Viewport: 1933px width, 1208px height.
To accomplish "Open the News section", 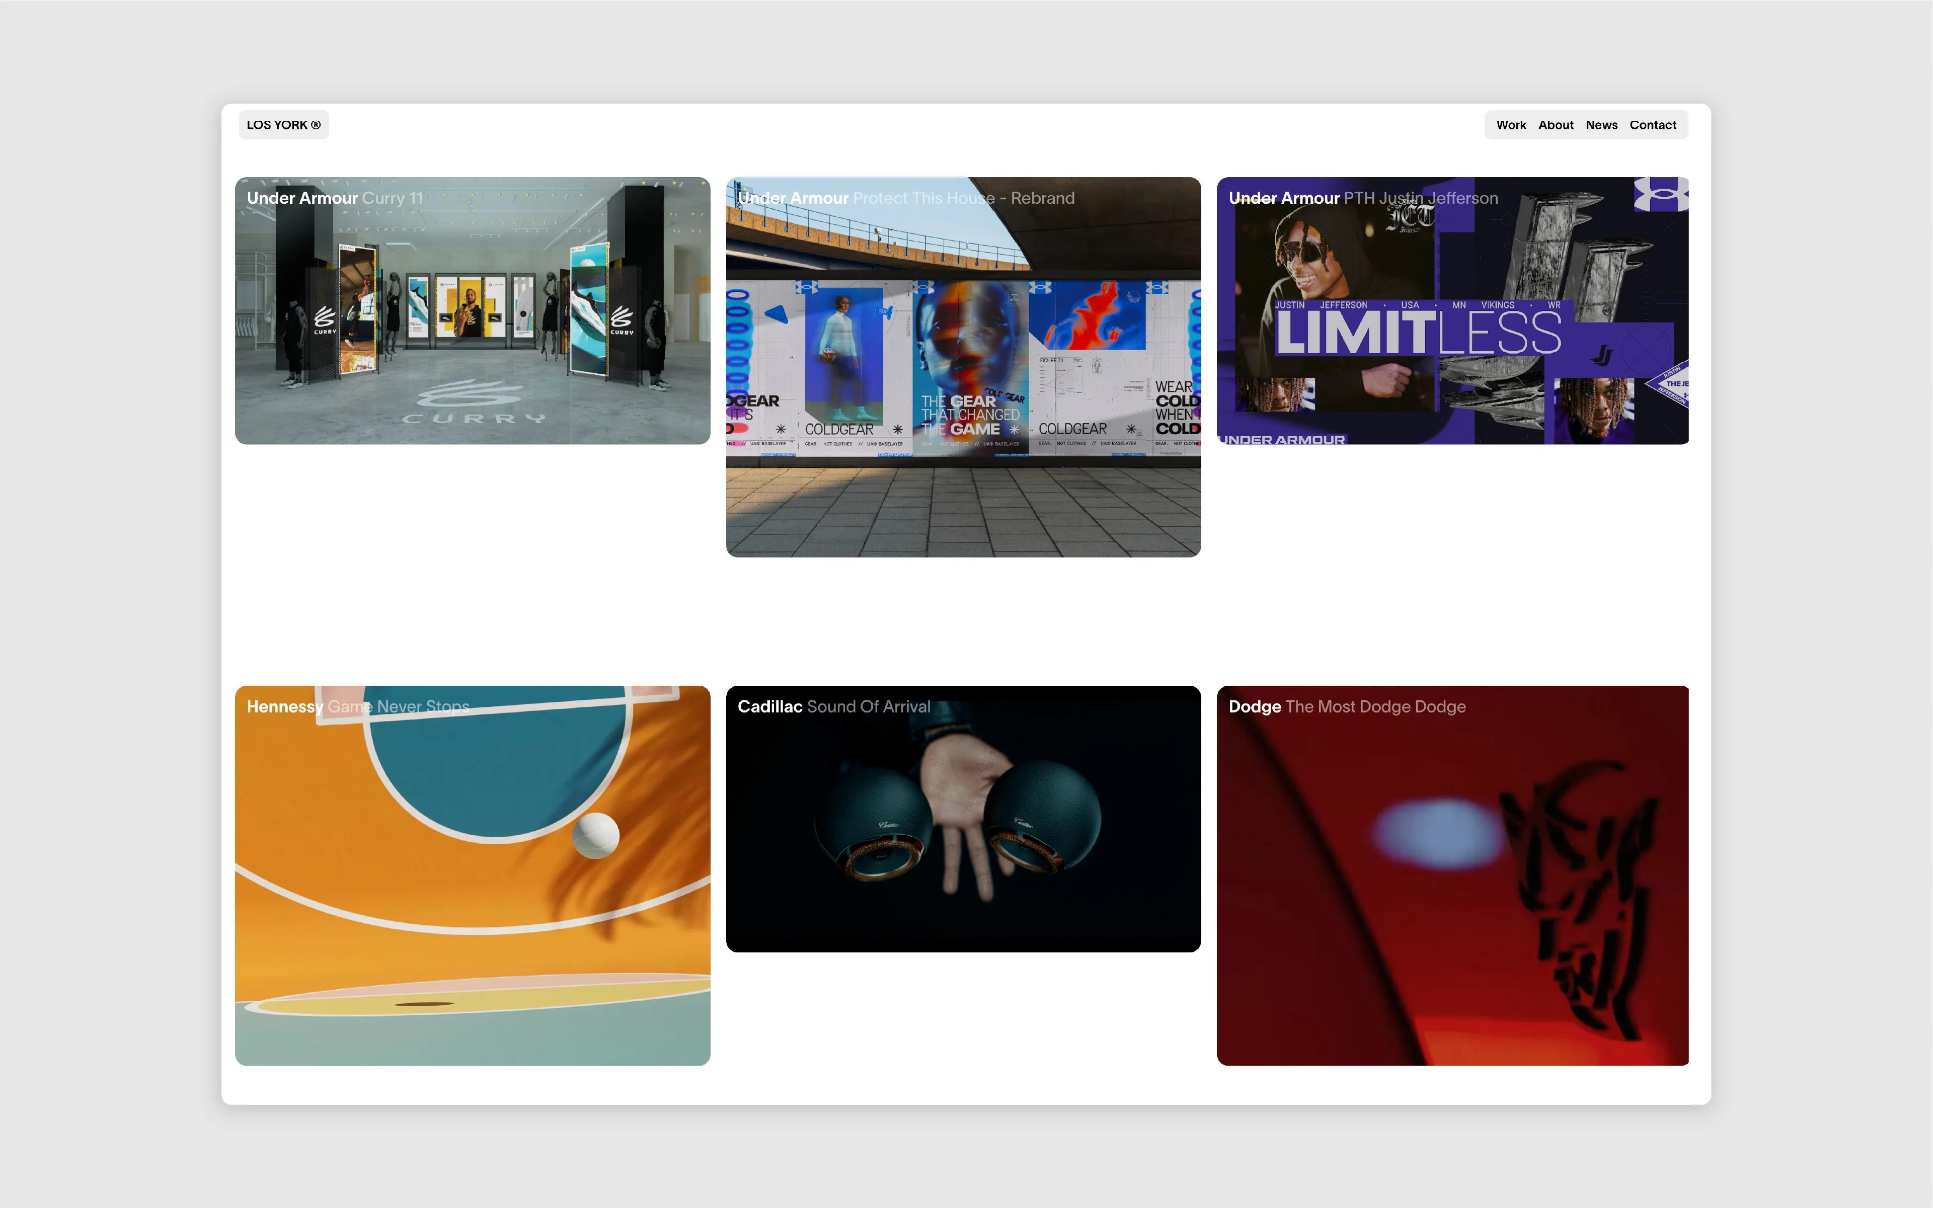I will tap(1600, 125).
